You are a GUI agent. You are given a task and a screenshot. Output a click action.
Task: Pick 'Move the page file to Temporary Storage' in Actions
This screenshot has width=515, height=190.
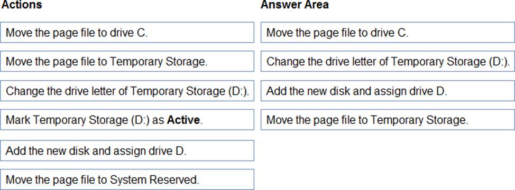click(x=127, y=61)
